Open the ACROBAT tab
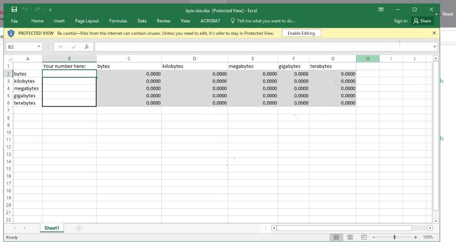 point(210,21)
